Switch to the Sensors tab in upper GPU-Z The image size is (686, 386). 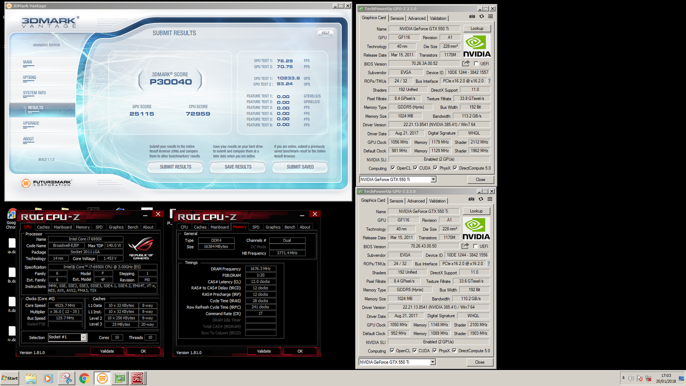[397, 18]
